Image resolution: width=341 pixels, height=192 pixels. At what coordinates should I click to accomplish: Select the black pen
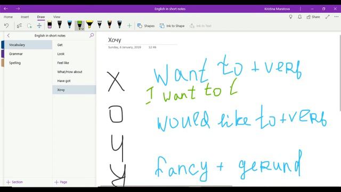click(x=60, y=25)
